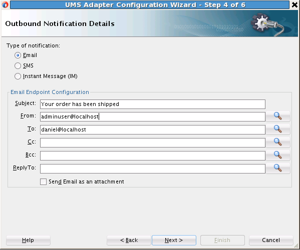
Task: Open the Help button
Action: tap(28, 240)
